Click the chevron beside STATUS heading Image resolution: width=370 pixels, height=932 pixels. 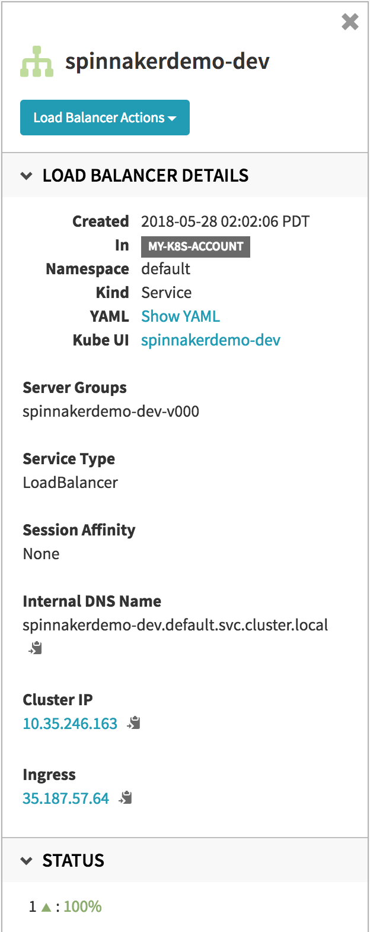(27, 860)
